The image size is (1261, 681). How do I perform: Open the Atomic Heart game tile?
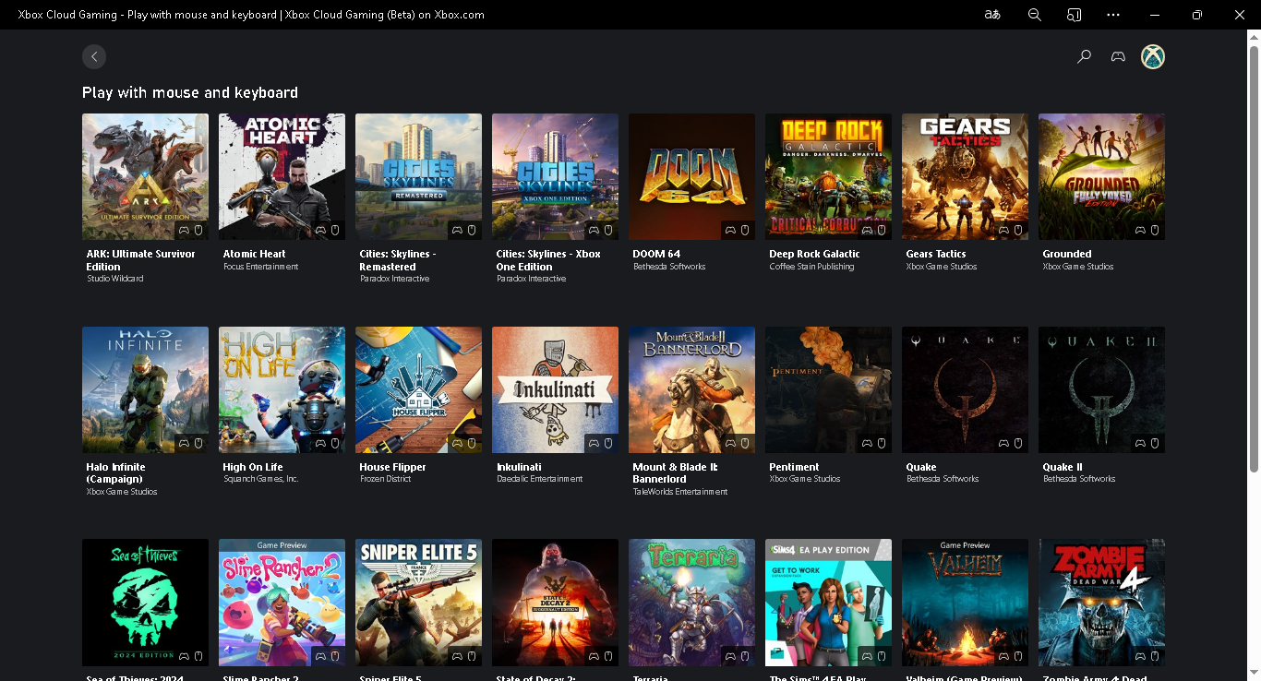pos(282,176)
